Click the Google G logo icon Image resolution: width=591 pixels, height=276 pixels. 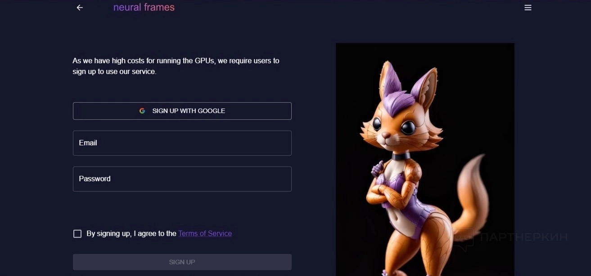click(142, 111)
